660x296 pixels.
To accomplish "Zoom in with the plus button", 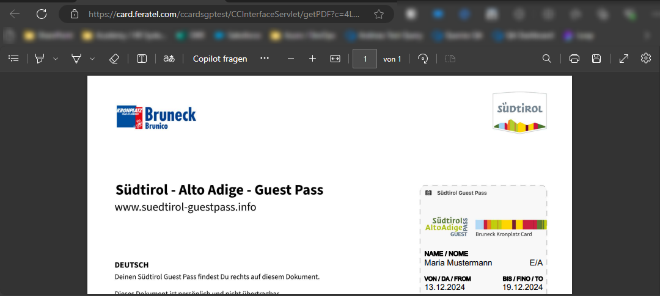I will (x=312, y=59).
